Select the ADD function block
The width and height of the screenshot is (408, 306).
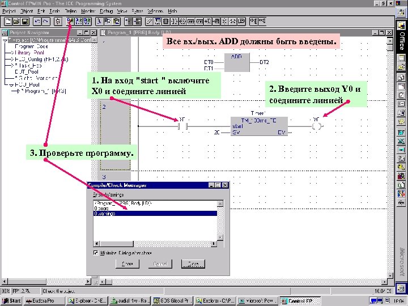pos(237,62)
